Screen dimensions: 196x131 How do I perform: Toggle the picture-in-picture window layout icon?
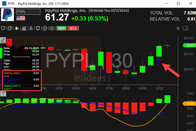(x=186, y=28)
